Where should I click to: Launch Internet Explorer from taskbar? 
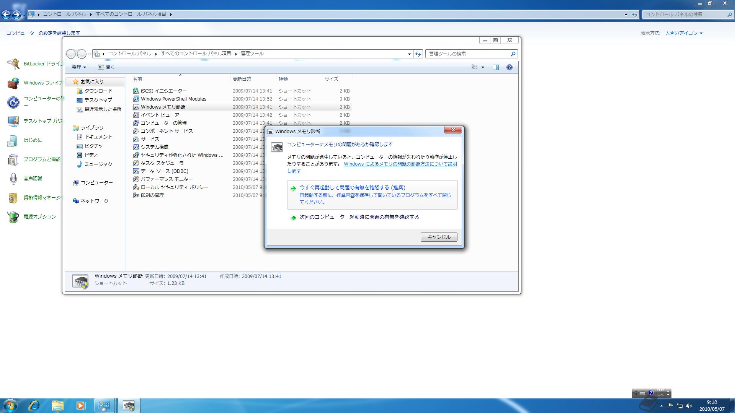pyautogui.click(x=34, y=405)
